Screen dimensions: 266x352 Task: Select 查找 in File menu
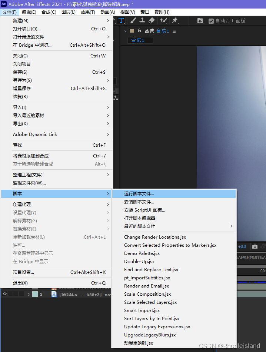(x=56, y=145)
